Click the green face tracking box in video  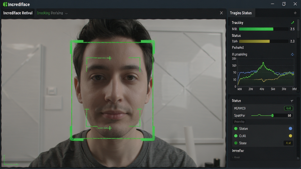point(112,90)
